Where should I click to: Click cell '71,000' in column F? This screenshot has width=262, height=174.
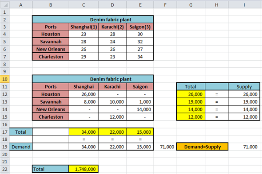tap(165, 147)
